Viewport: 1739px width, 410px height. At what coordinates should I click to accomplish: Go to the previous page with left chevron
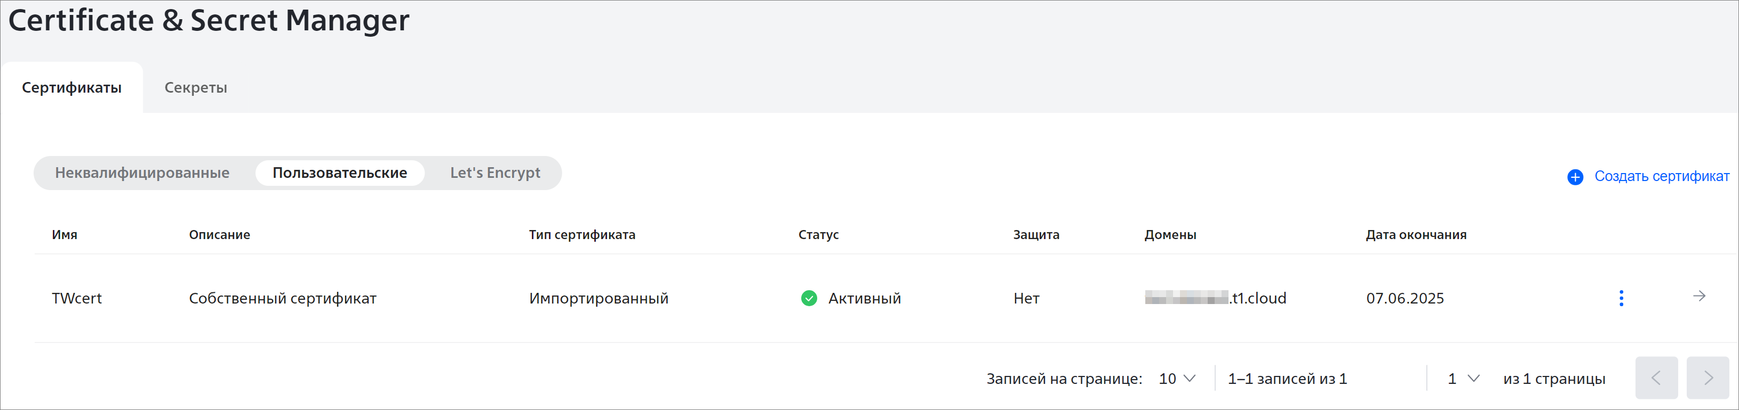click(x=1656, y=378)
